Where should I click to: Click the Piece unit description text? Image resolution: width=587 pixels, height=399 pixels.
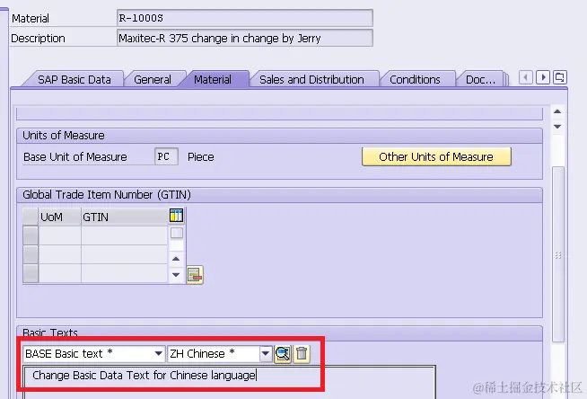tap(201, 156)
